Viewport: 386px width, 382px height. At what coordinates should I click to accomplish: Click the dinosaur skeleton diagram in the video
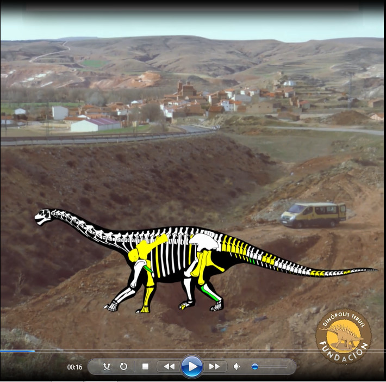coord(206,261)
